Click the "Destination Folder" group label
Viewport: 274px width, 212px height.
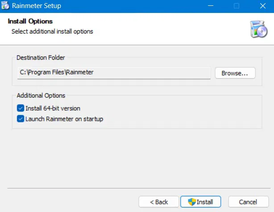coord(41,58)
